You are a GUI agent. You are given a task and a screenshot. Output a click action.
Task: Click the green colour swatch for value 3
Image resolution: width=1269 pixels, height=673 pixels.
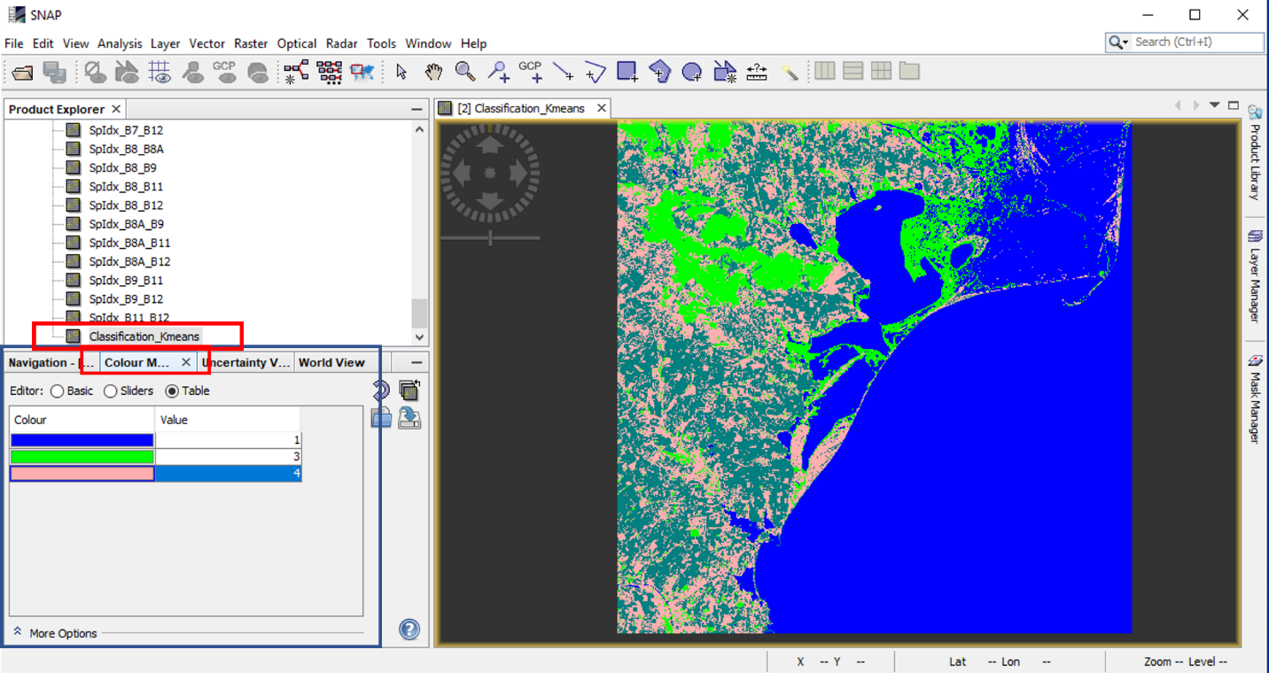pyautogui.click(x=82, y=457)
